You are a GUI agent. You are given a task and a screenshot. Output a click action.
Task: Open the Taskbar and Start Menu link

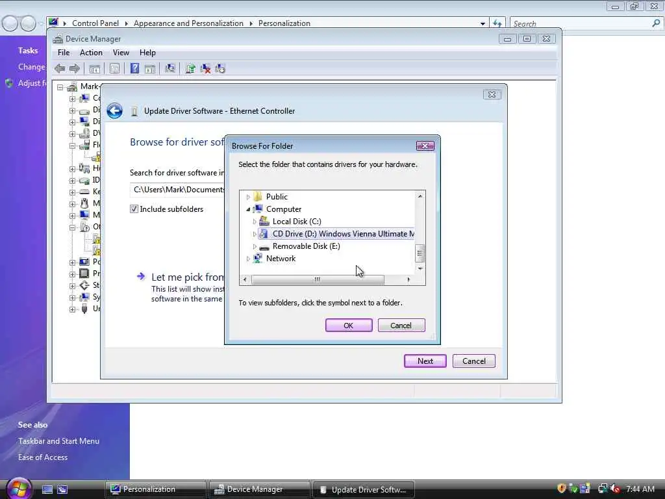pyautogui.click(x=58, y=441)
